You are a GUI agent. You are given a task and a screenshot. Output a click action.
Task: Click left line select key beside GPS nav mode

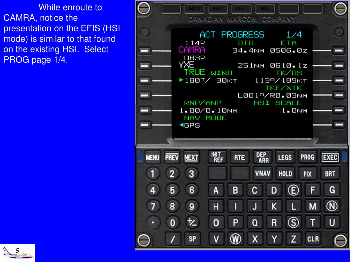[145, 125]
